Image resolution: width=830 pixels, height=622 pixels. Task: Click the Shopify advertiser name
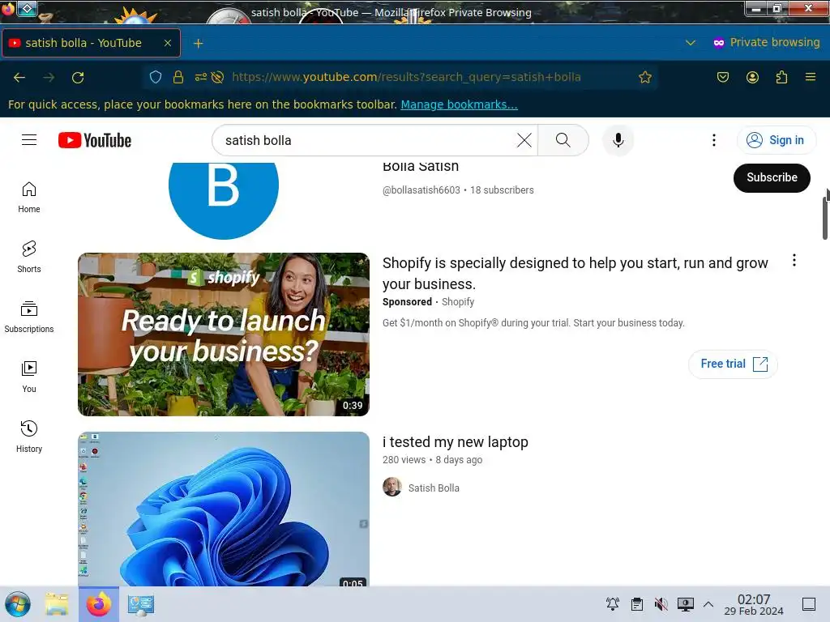(x=458, y=302)
